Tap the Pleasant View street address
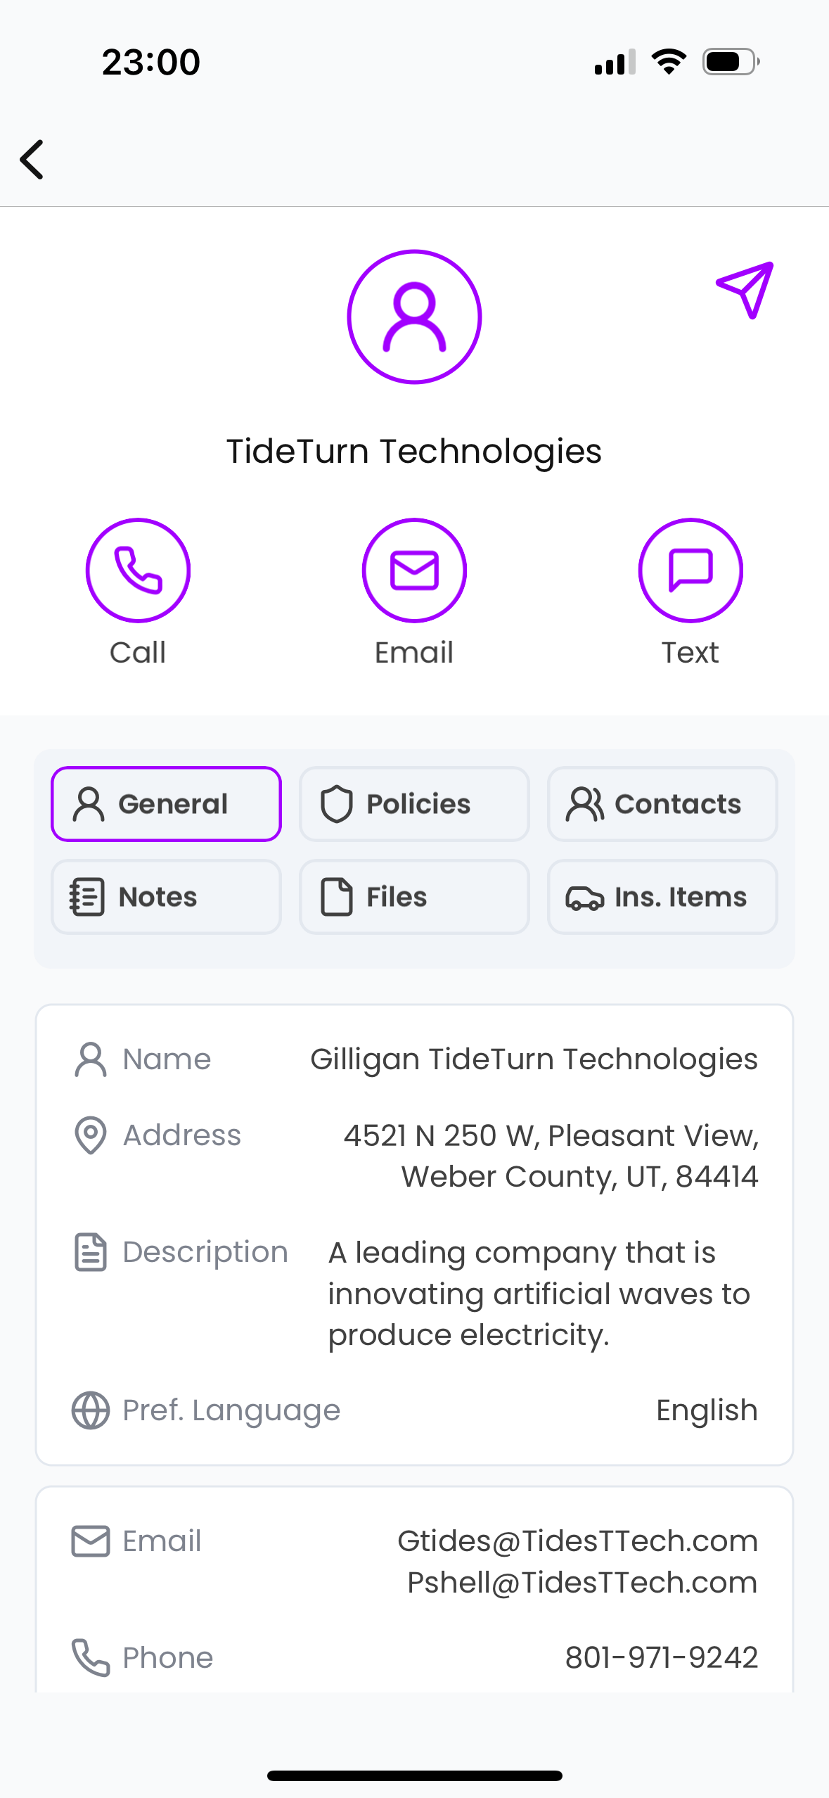 551,1155
